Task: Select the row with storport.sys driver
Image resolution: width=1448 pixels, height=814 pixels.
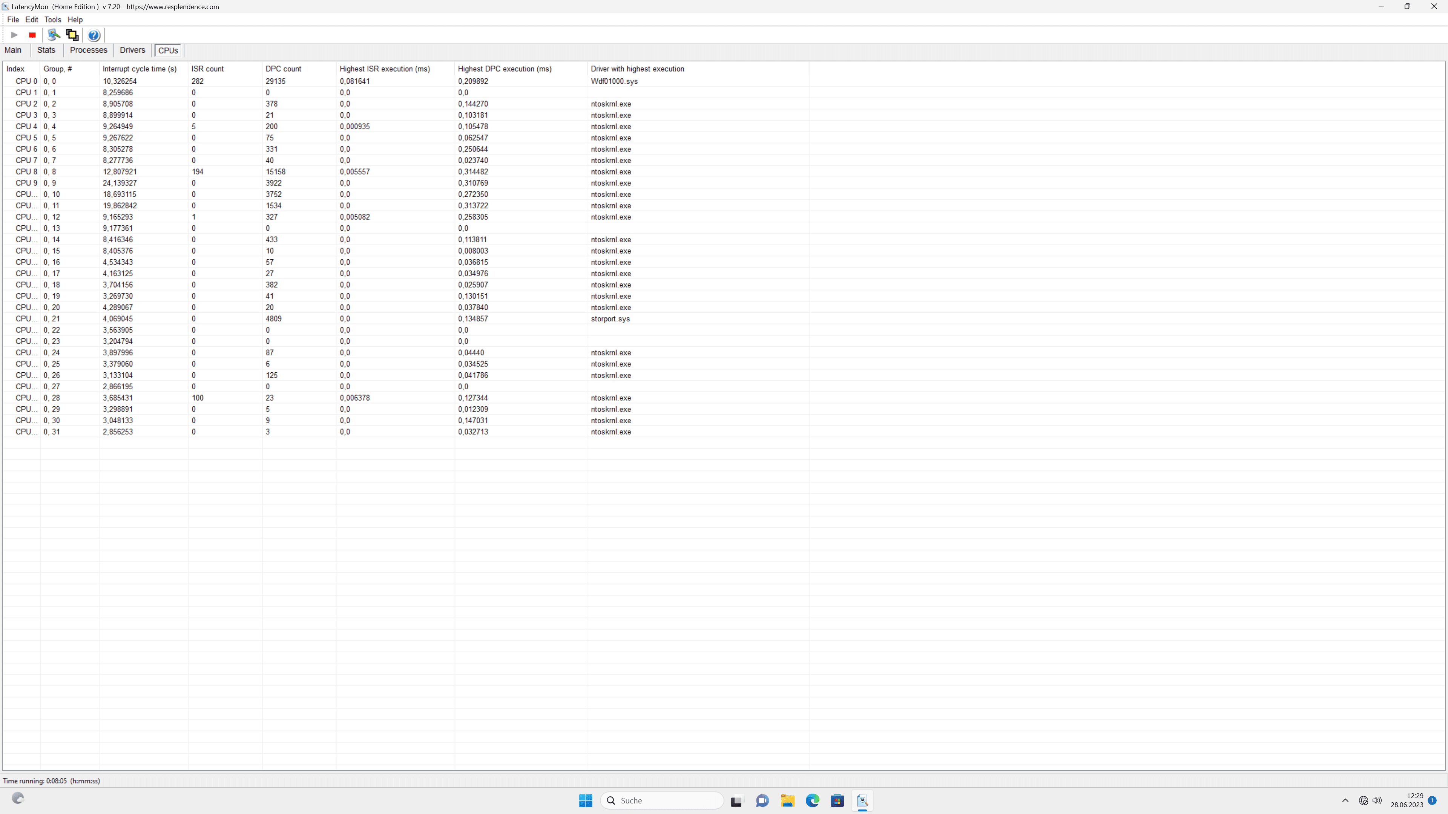Action: 610,318
